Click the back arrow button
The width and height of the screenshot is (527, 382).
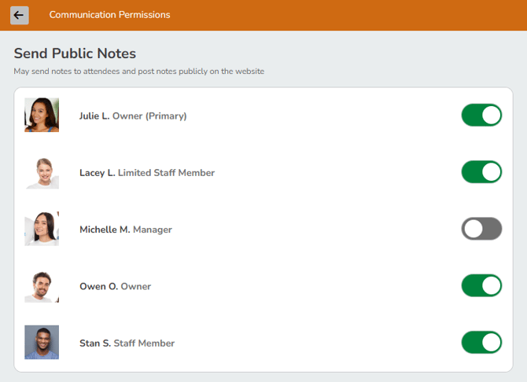(19, 15)
